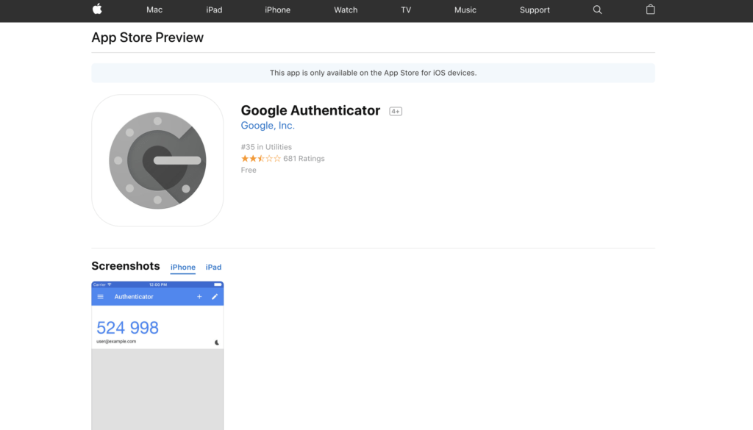Click the App Store Preview heading

coord(147,37)
